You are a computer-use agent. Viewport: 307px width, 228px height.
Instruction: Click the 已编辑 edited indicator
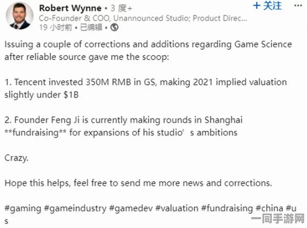click(x=91, y=27)
